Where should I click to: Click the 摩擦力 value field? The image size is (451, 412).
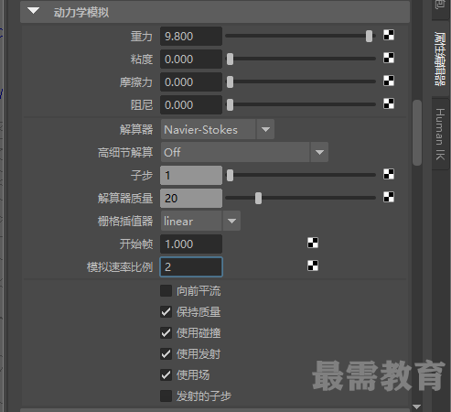pyautogui.click(x=191, y=82)
